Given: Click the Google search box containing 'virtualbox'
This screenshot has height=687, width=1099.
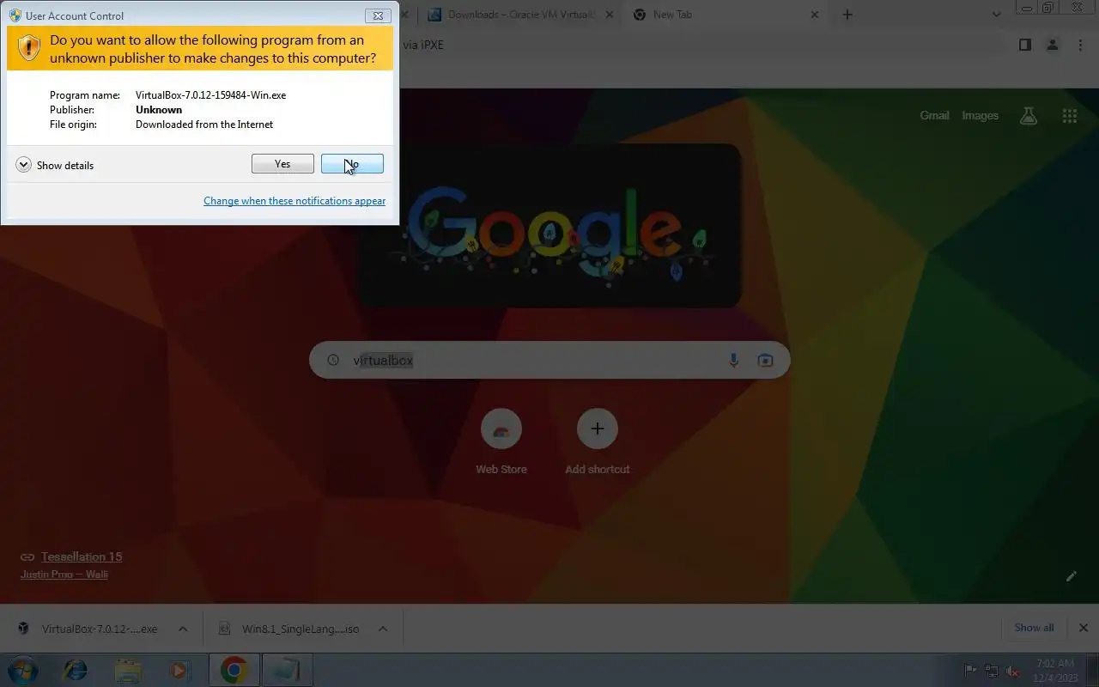Looking at the screenshot, I should (x=549, y=360).
